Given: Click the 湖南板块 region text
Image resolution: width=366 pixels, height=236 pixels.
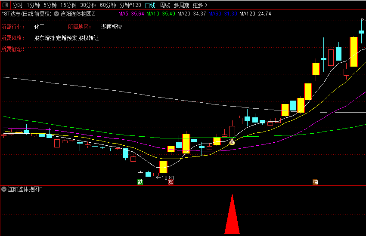Looking at the screenshot, I should tap(112, 27).
